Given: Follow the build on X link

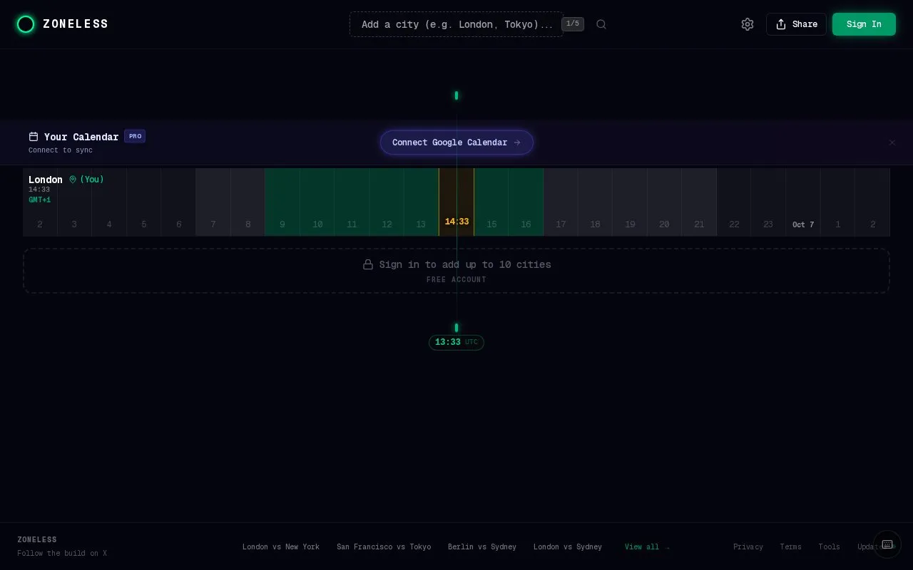Looking at the screenshot, I should tap(62, 553).
